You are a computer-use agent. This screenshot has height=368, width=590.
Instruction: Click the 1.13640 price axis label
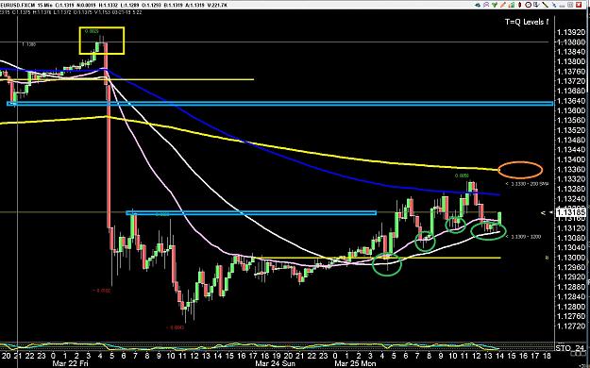point(570,101)
